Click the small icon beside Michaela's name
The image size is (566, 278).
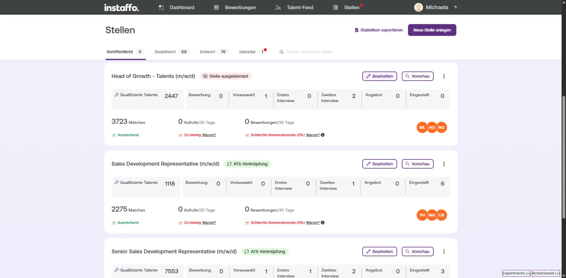456,7
